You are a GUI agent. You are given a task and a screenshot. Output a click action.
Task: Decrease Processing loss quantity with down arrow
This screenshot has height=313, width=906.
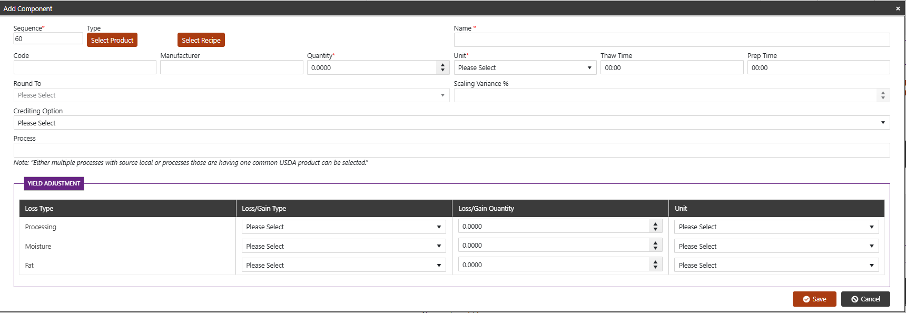pos(655,229)
